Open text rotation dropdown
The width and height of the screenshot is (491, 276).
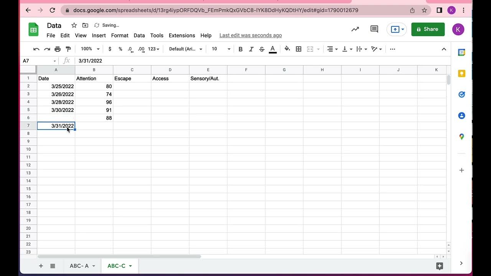point(377,49)
